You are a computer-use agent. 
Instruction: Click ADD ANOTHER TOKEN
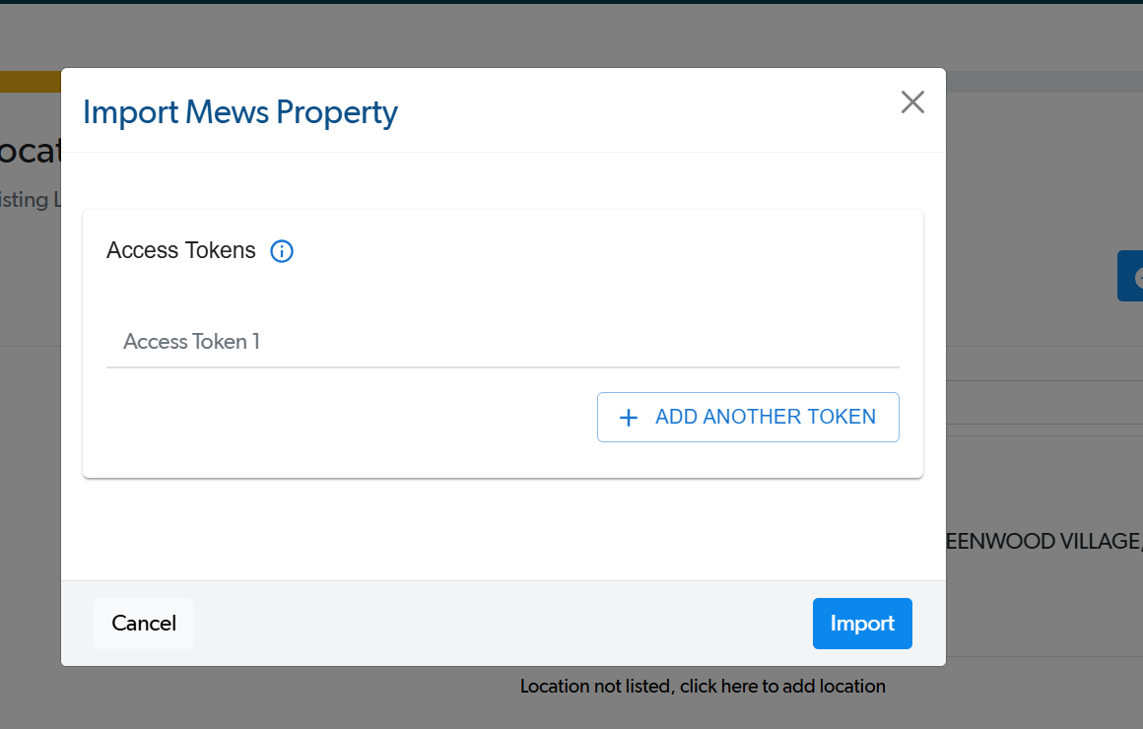point(748,417)
